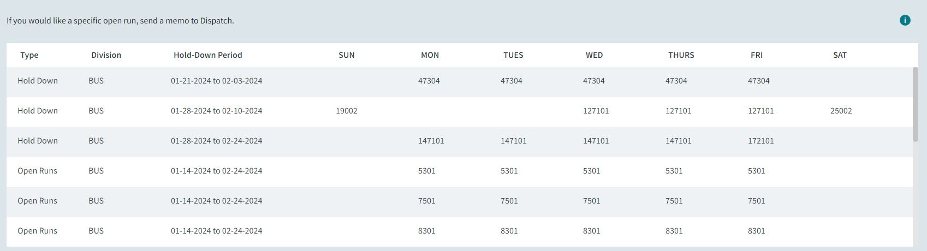Image resolution: width=927 pixels, height=251 pixels.
Task: Click period 01-28-2024 to 02-10-2024
Action: (216, 111)
